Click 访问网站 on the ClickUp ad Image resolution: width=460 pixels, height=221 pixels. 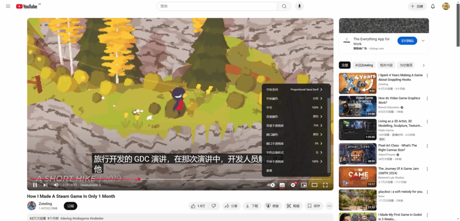[407, 41]
